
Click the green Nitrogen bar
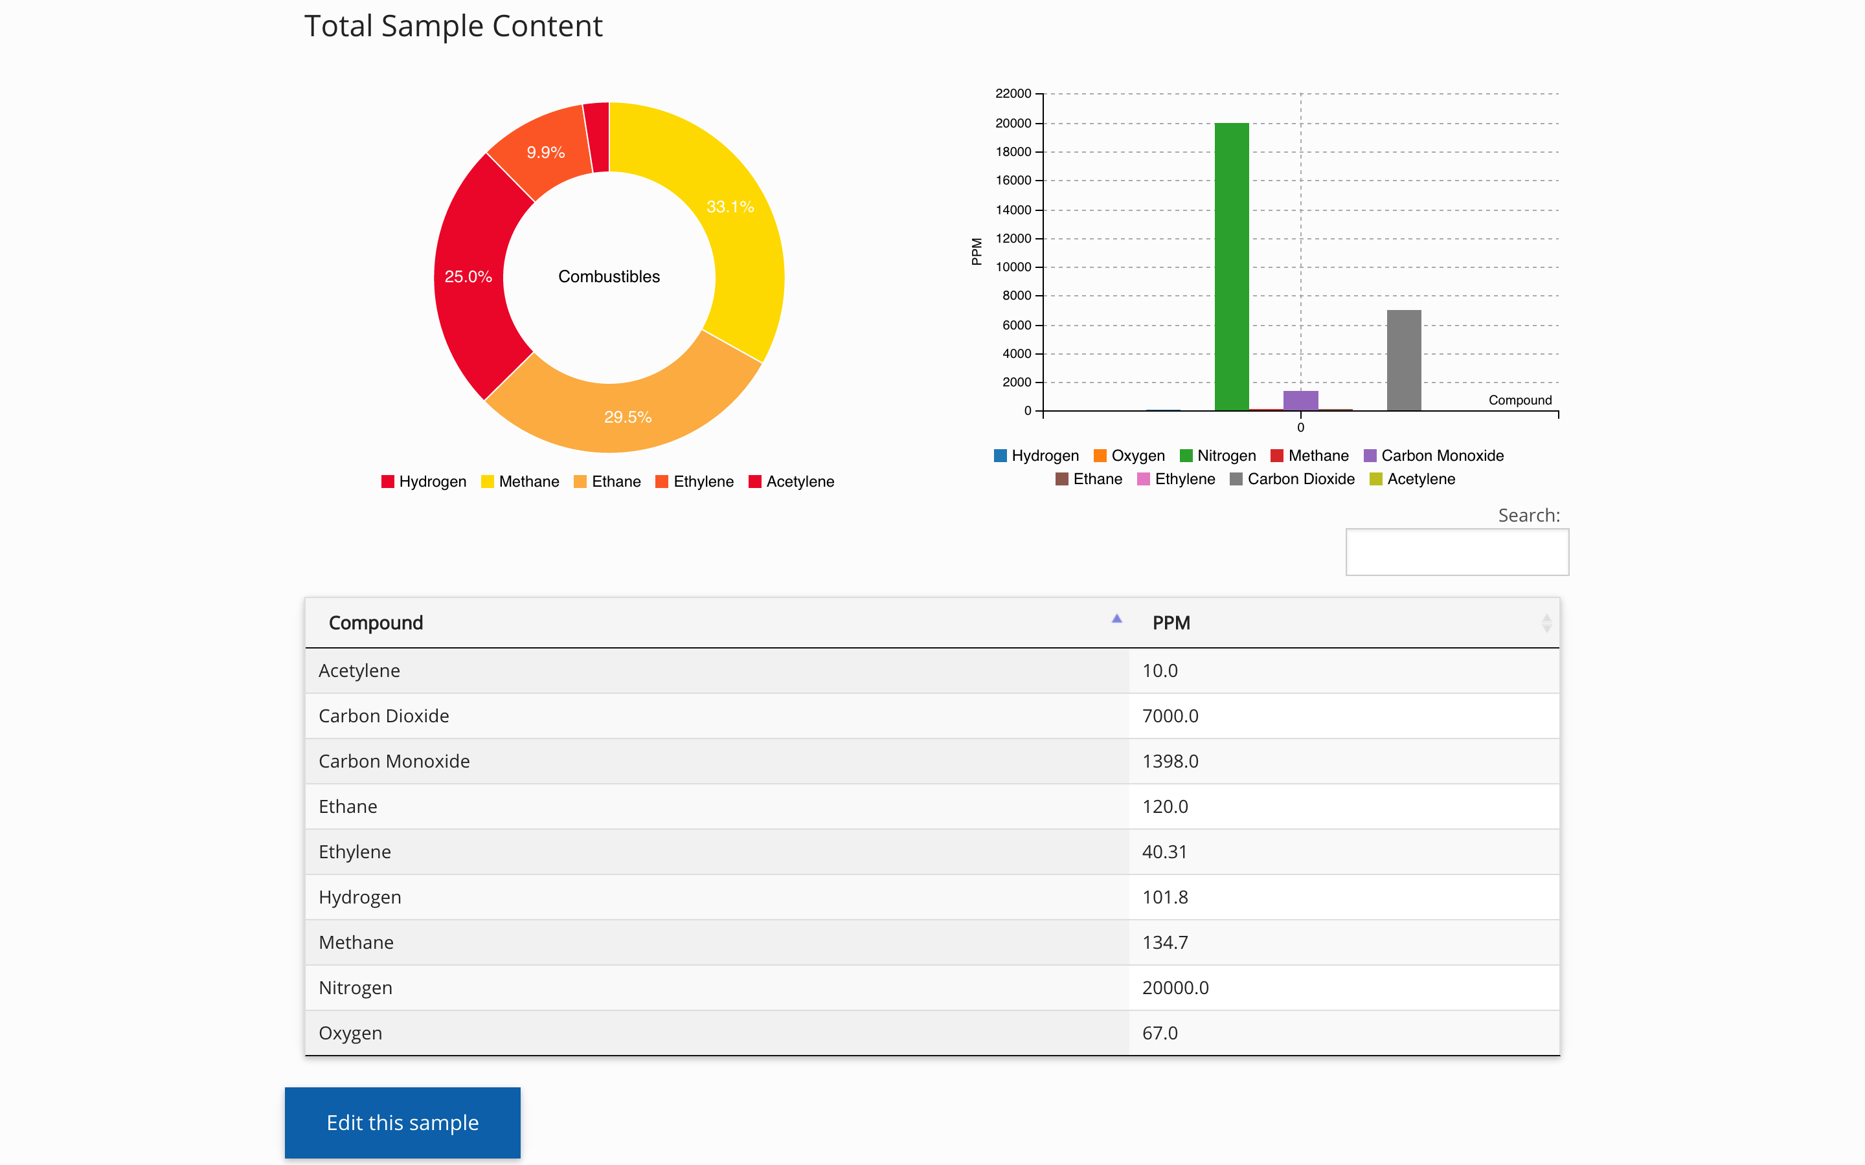1232,266
